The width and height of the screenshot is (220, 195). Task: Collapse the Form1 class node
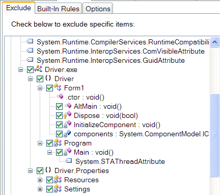[40, 88]
